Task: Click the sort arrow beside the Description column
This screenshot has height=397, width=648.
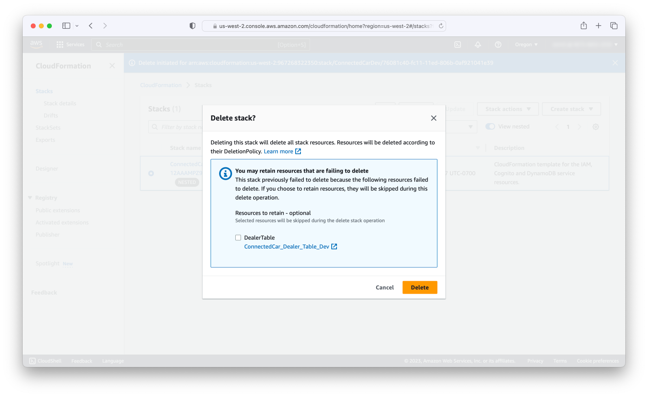Action: tap(478, 148)
